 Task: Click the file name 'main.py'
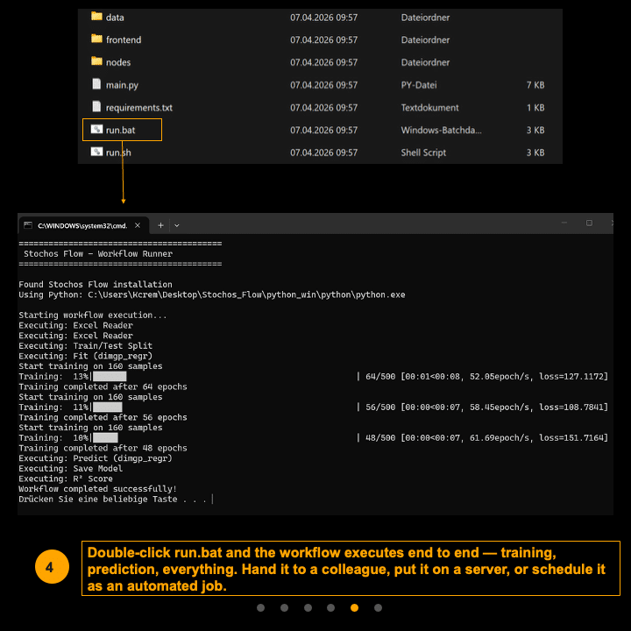point(122,85)
